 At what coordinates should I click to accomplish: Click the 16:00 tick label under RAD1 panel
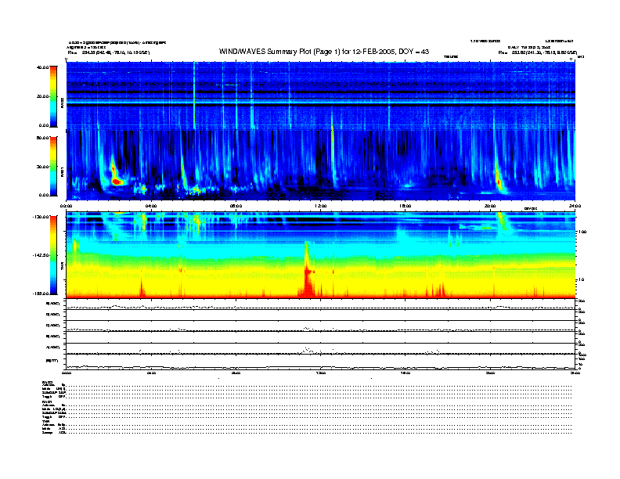[406, 207]
